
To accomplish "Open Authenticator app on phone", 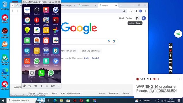I will pos(56,41).
